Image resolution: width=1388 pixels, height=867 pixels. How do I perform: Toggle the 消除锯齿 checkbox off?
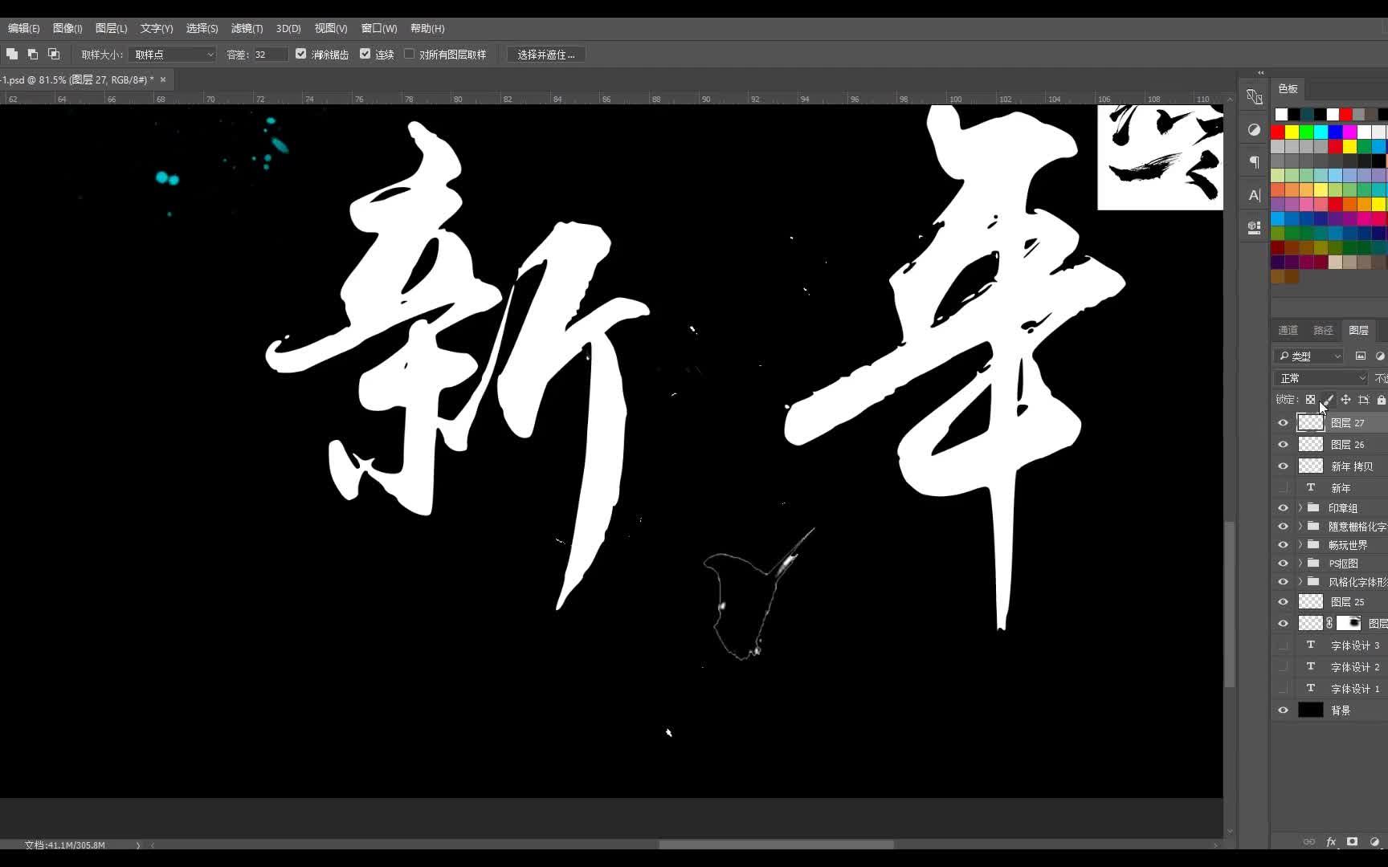[301, 53]
